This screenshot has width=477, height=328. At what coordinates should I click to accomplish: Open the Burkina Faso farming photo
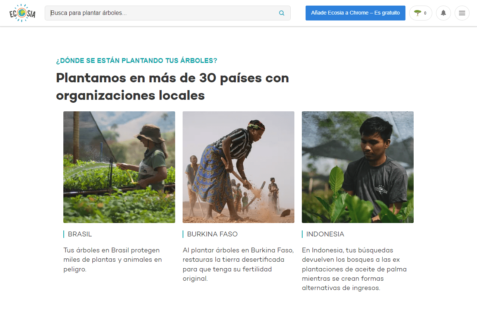tap(238, 167)
